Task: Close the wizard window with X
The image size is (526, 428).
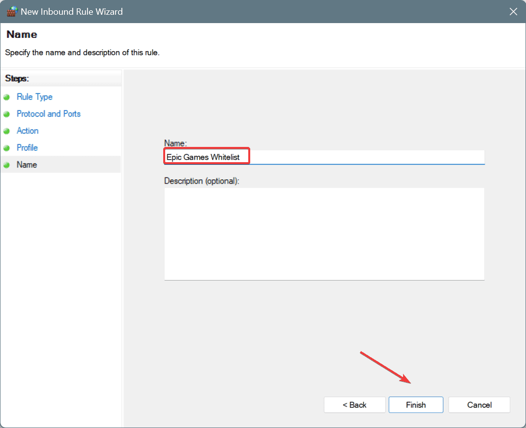Action: tap(513, 11)
